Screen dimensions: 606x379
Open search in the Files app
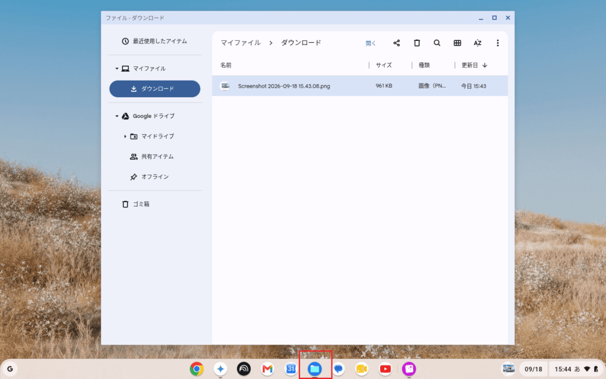(x=437, y=43)
